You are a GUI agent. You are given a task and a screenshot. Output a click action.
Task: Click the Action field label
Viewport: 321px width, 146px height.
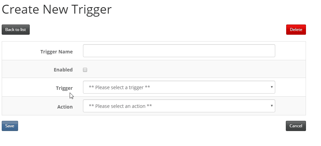click(x=65, y=107)
